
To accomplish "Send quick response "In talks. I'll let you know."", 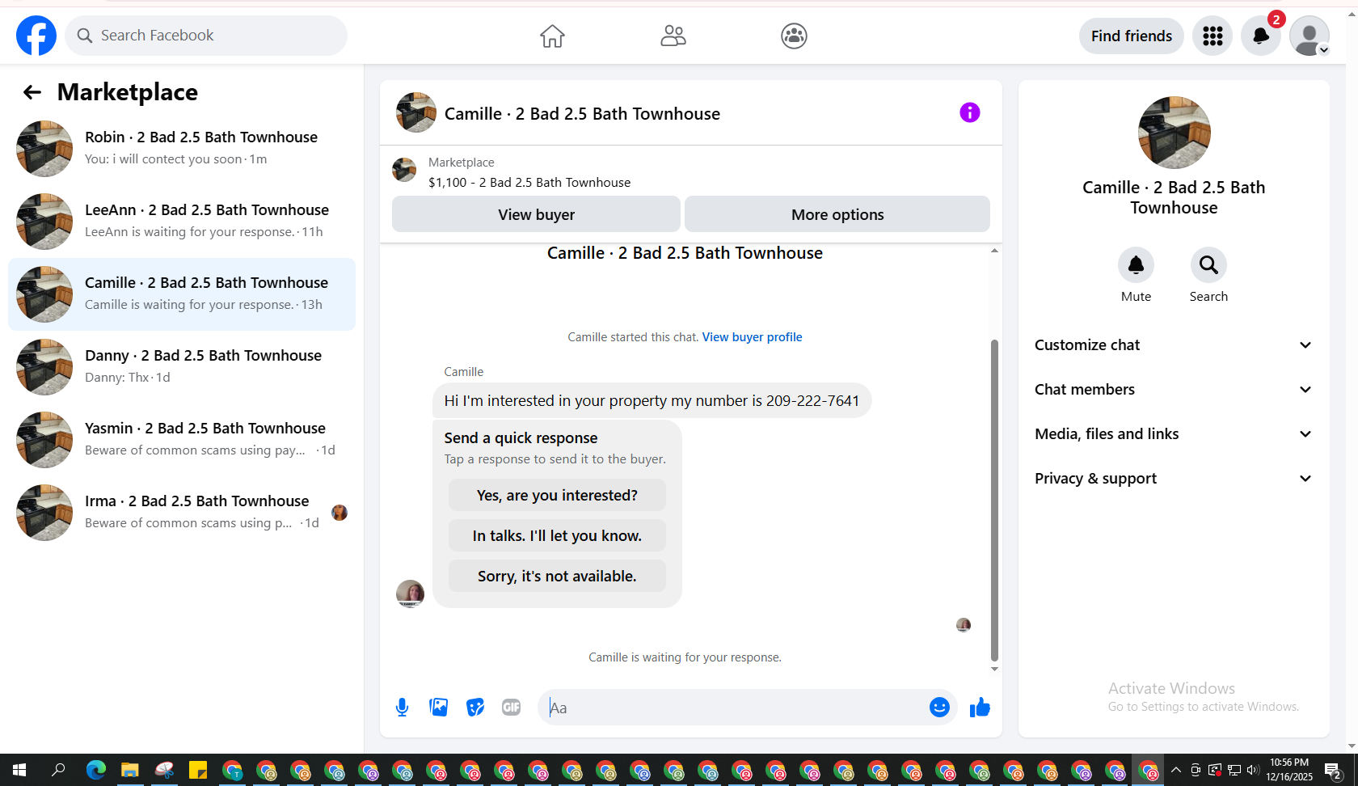I will tap(557, 535).
